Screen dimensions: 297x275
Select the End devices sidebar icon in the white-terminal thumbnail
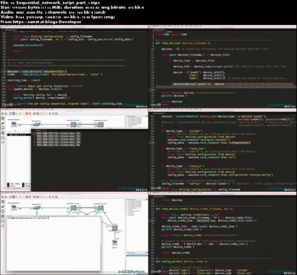(3, 211)
